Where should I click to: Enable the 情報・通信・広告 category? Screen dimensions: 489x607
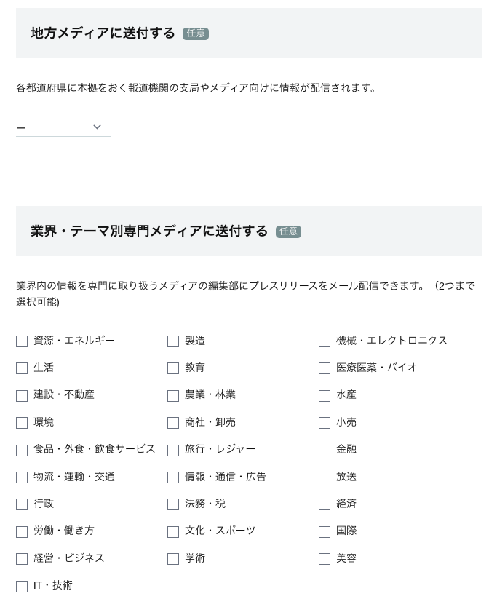(x=173, y=477)
